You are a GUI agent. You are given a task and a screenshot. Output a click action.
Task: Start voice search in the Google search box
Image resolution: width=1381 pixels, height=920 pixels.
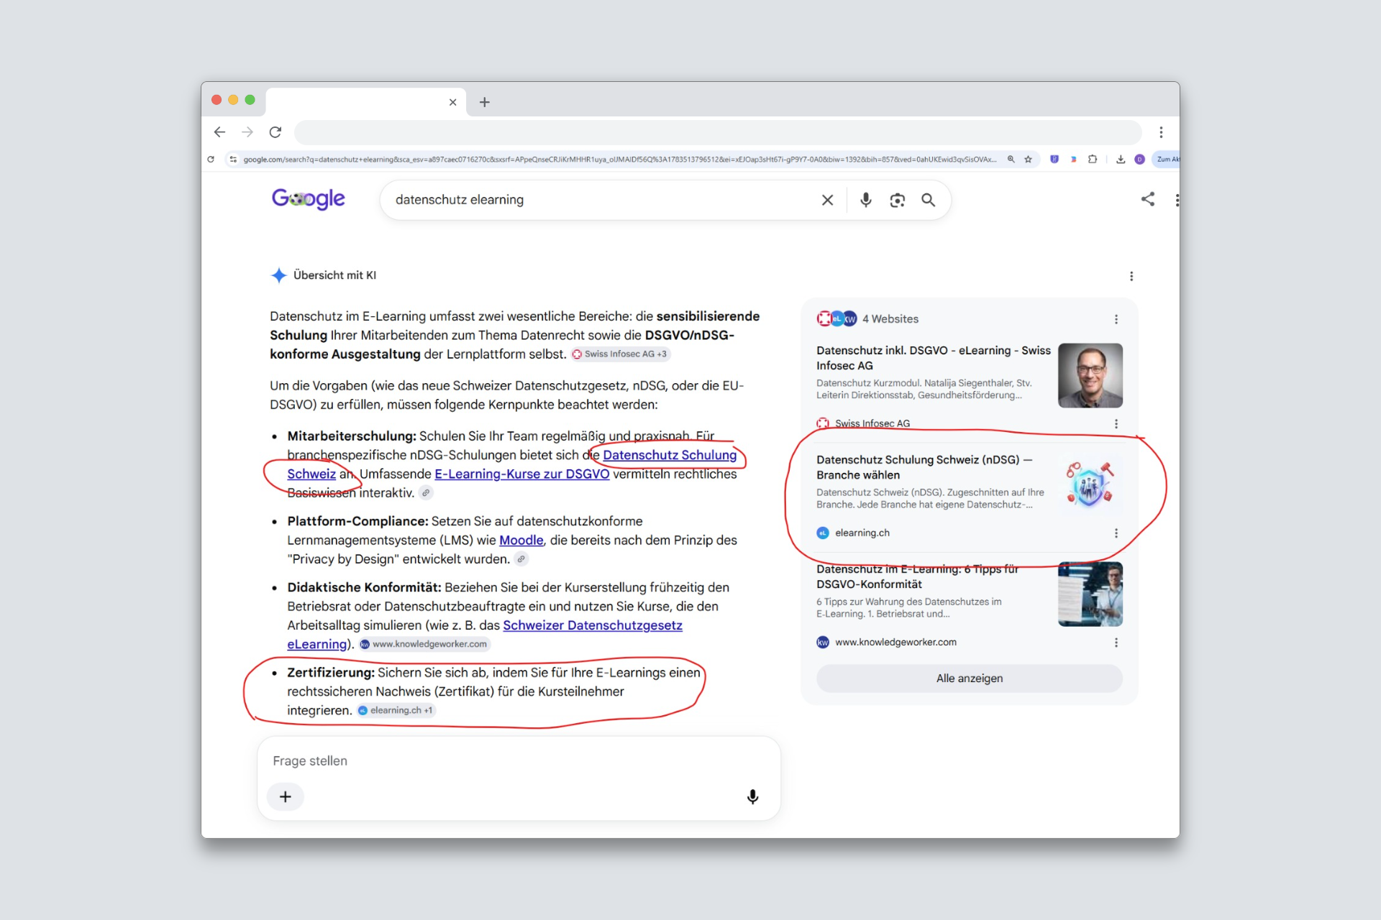866,200
